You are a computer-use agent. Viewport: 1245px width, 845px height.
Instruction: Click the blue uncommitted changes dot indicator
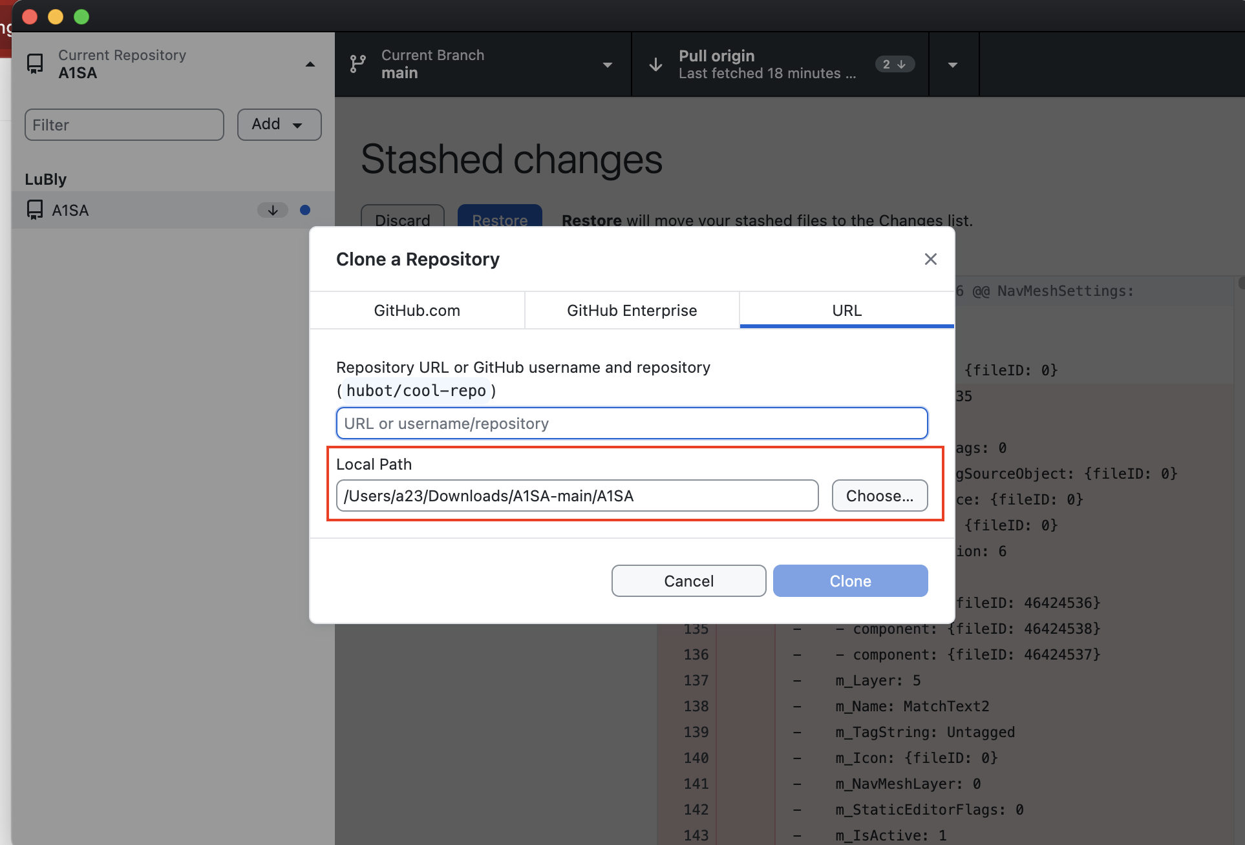(305, 210)
